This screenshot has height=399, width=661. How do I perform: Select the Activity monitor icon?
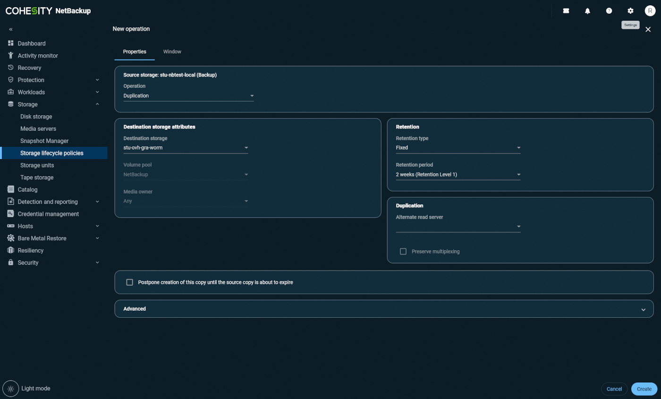coord(10,55)
